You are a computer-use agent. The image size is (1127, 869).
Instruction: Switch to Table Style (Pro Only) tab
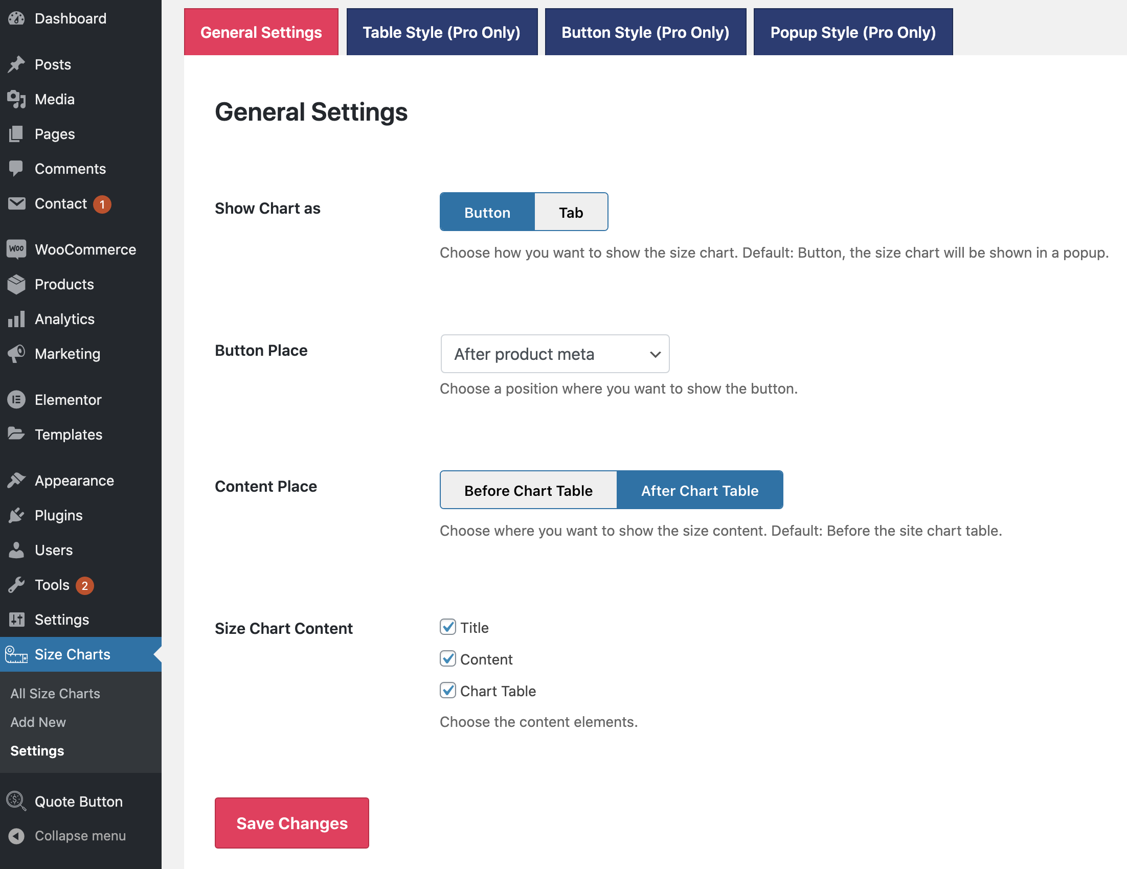click(442, 32)
